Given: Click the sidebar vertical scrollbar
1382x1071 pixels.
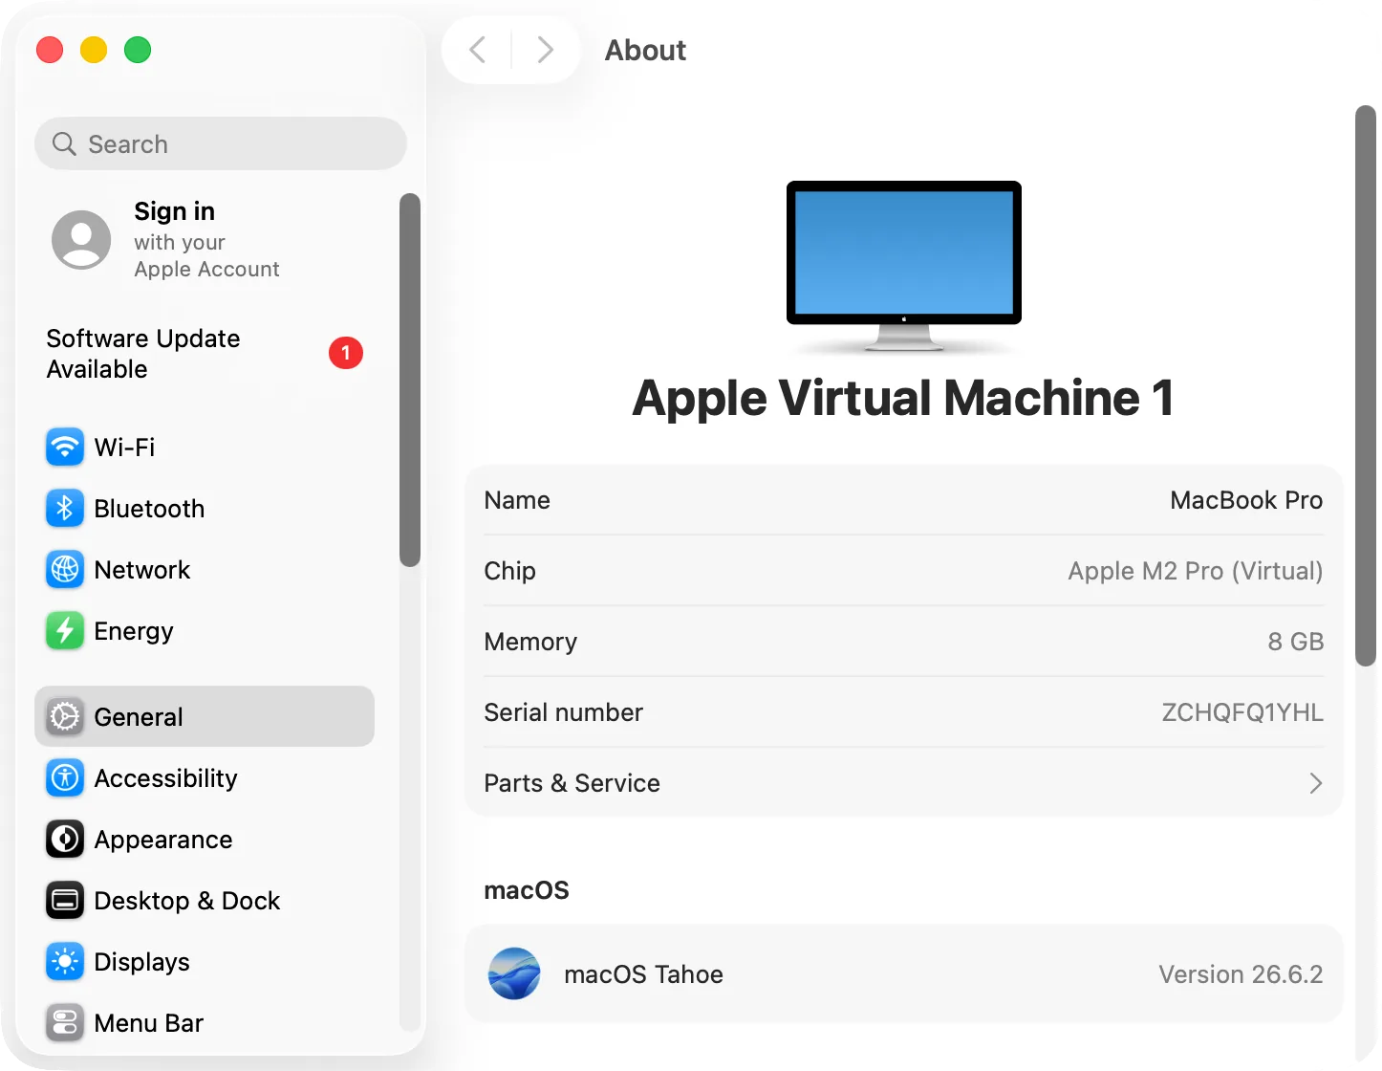Looking at the screenshot, I should tap(410, 380).
